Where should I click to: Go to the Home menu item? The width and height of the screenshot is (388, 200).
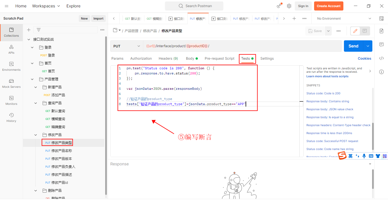click(x=21, y=6)
